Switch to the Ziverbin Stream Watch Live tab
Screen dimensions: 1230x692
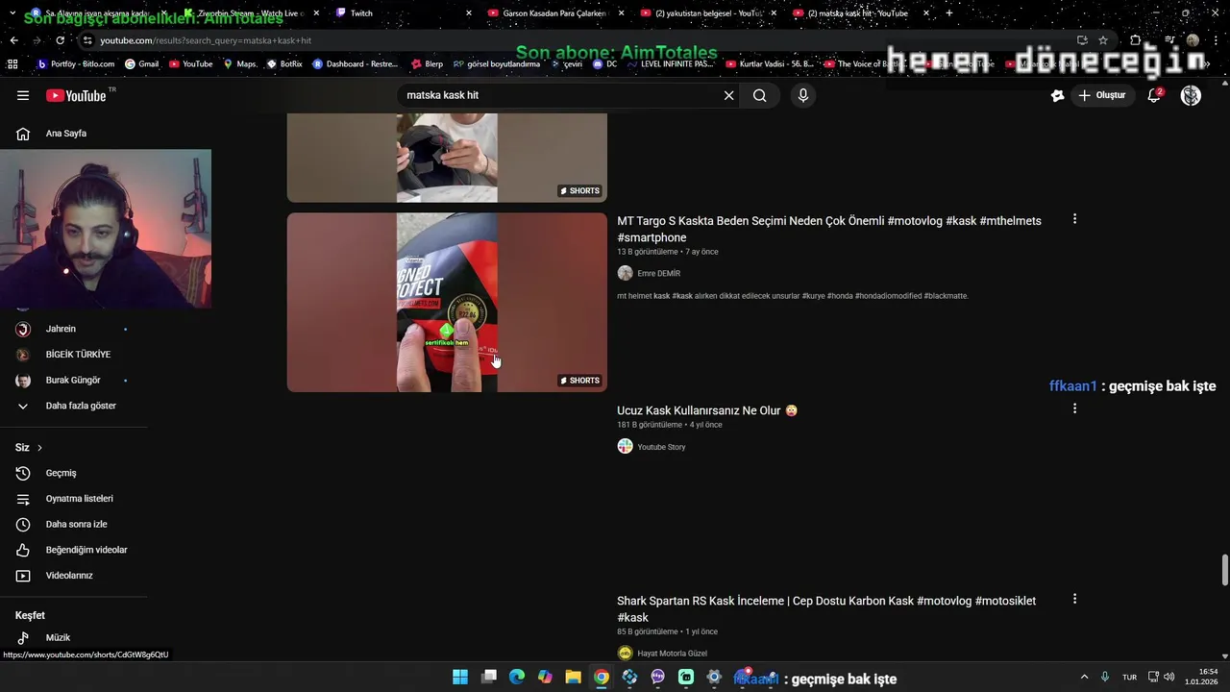coord(250,13)
